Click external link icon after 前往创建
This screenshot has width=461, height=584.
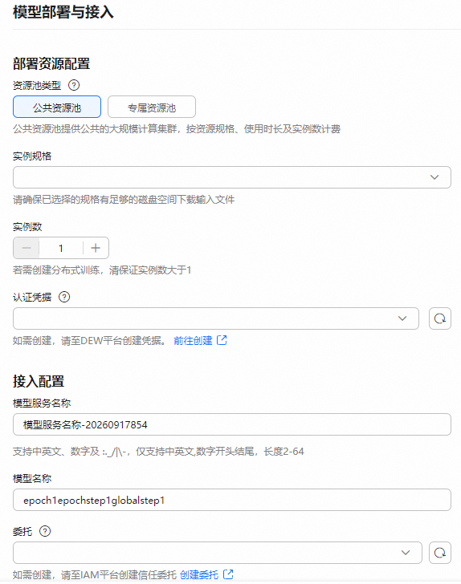coord(222,340)
